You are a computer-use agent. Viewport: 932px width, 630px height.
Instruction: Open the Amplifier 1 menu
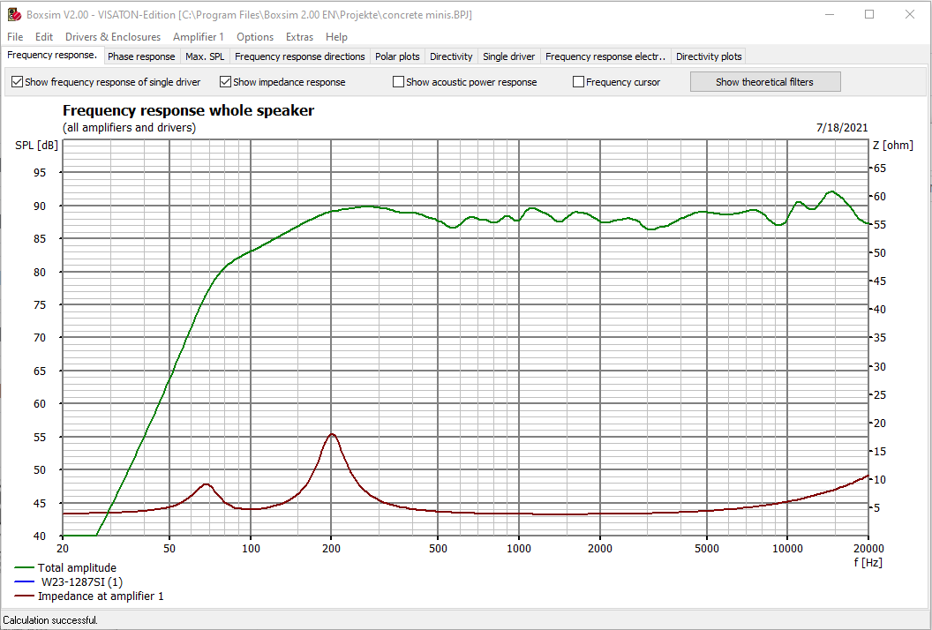[199, 37]
